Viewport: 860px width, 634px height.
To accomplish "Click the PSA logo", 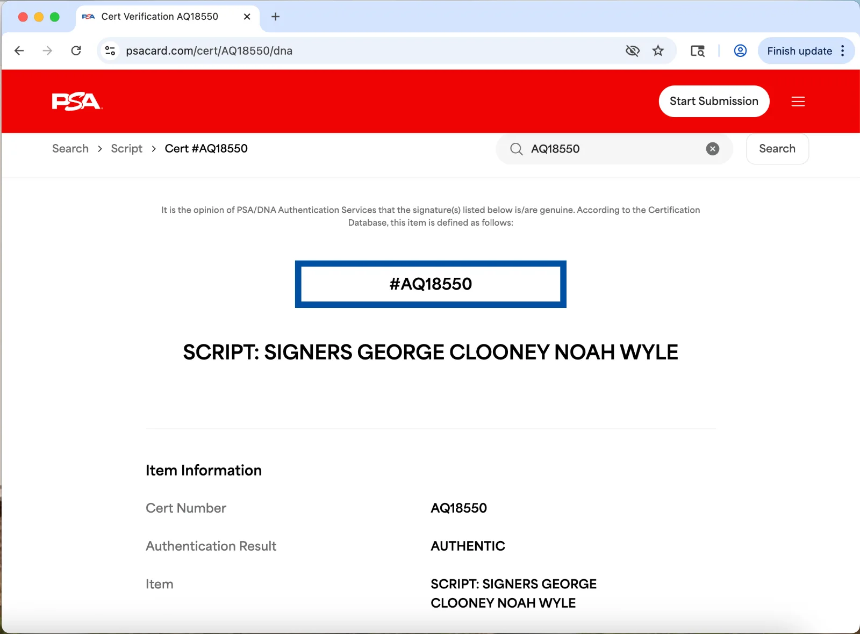I will coord(77,101).
